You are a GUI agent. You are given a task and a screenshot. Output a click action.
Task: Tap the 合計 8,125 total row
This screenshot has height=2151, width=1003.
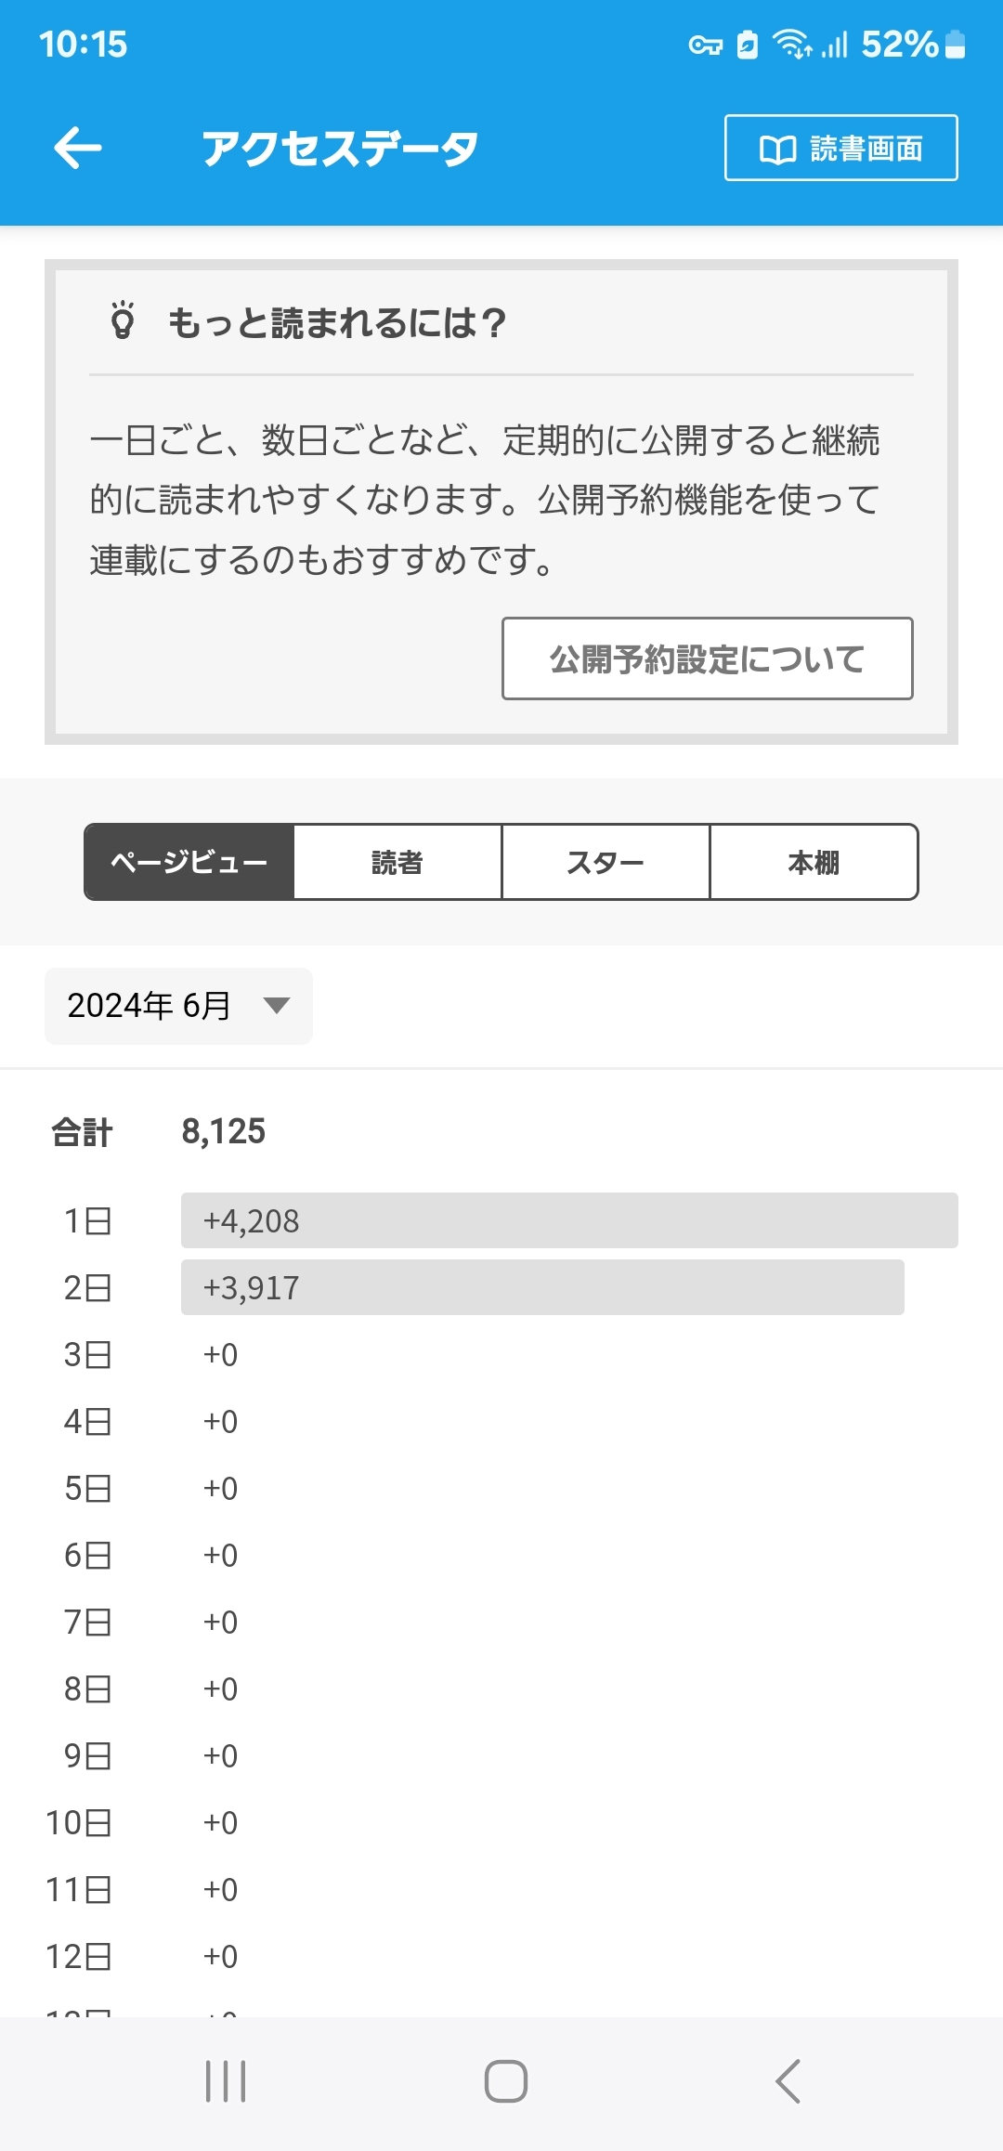(x=158, y=1131)
